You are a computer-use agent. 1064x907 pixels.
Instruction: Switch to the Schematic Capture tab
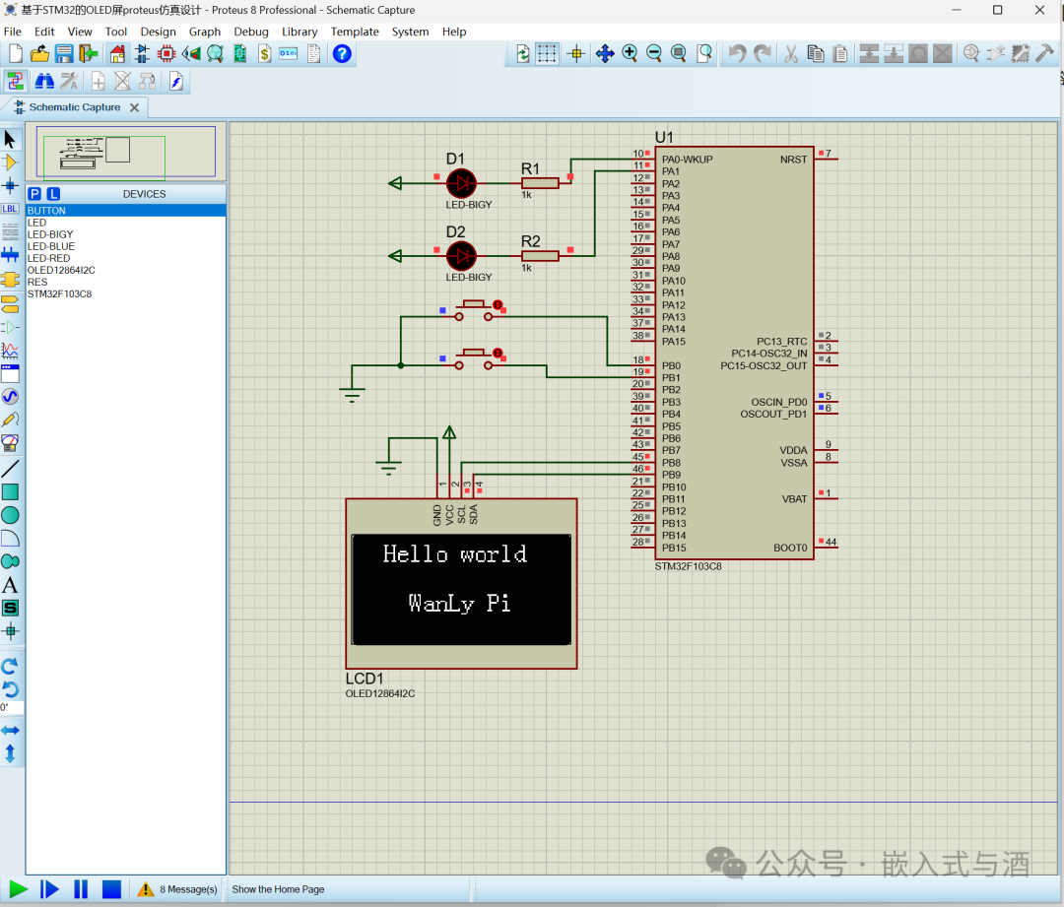pos(74,107)
